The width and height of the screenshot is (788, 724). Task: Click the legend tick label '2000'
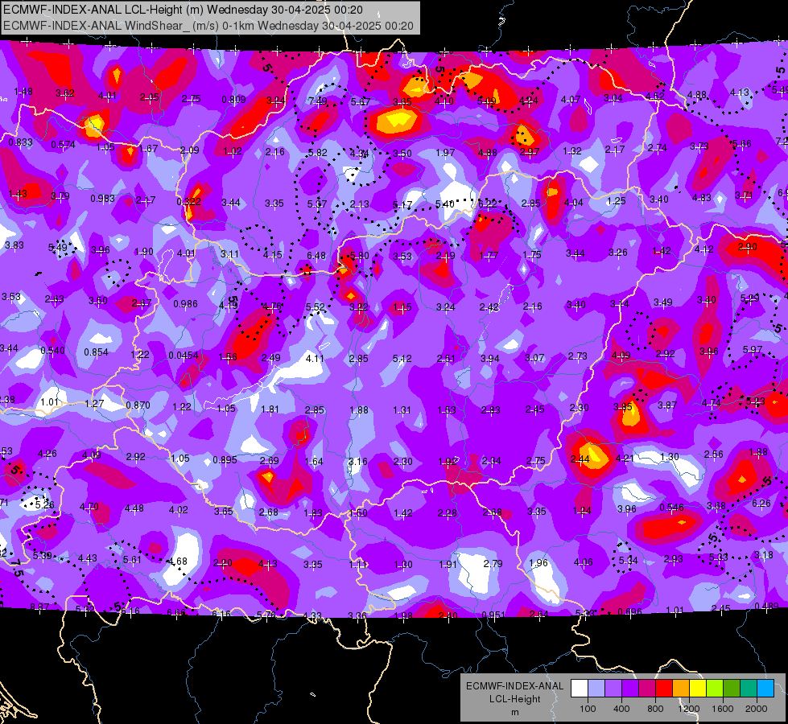tap(757, 709)
